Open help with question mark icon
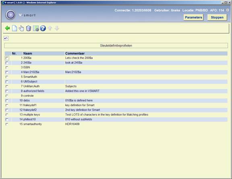The height and width of the screenshot is (179, 232). coord(43,28)
